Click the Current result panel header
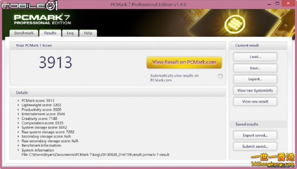This screenshot has height=169, width=297. pos(258,45)
